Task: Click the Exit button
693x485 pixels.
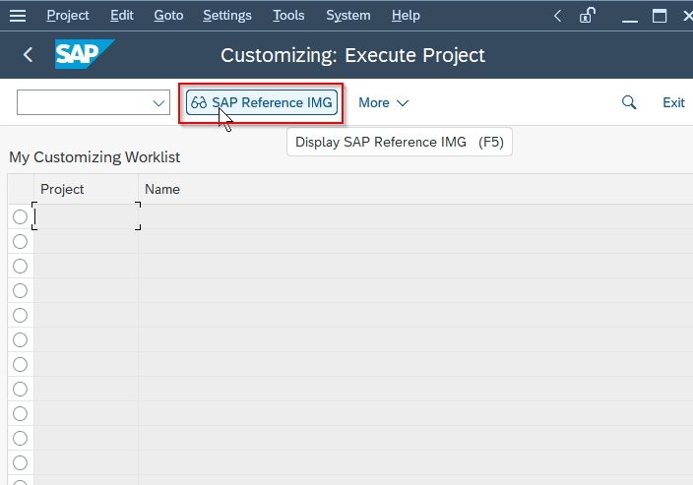Action: (673, 102)
